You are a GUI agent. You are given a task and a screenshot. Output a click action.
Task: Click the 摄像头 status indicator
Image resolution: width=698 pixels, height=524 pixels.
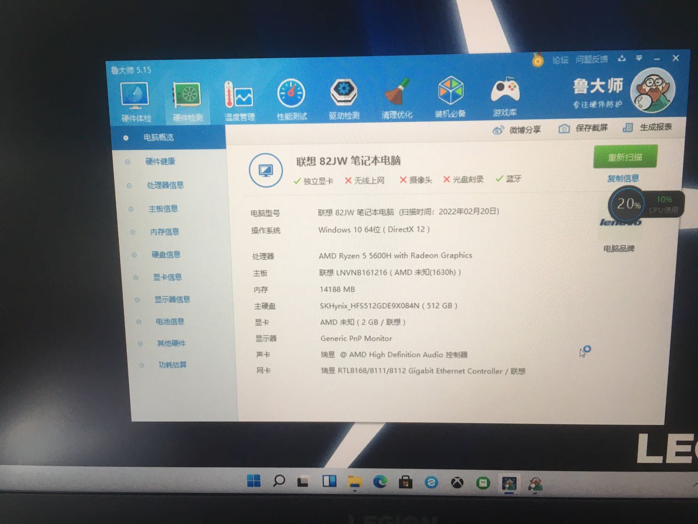tap(416, 180)
